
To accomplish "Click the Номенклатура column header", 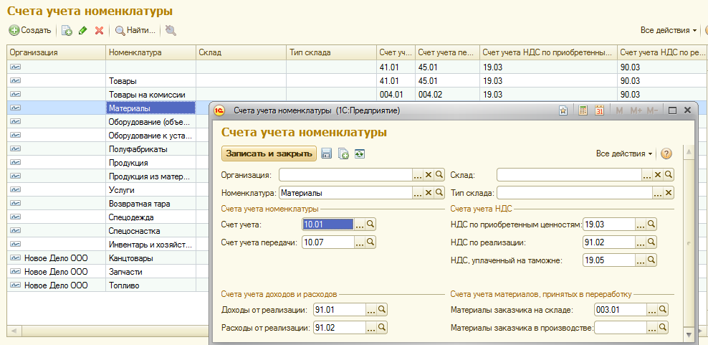I will click(x=150, y=52).
